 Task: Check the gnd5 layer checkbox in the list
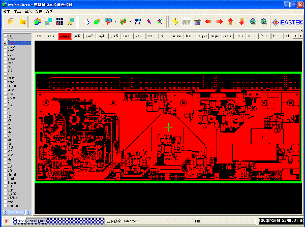(x=5, y=59)
